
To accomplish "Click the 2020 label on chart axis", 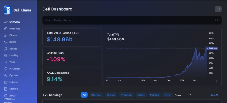I will point(143,80).
